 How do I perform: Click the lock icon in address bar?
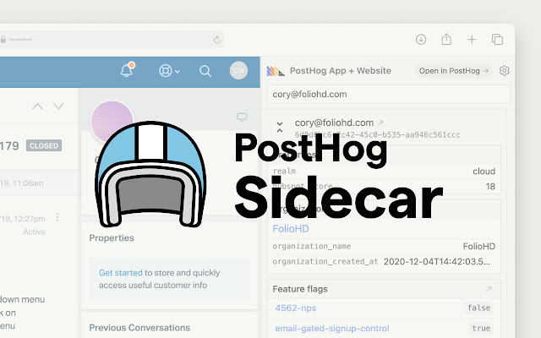(x=3, y=40)
